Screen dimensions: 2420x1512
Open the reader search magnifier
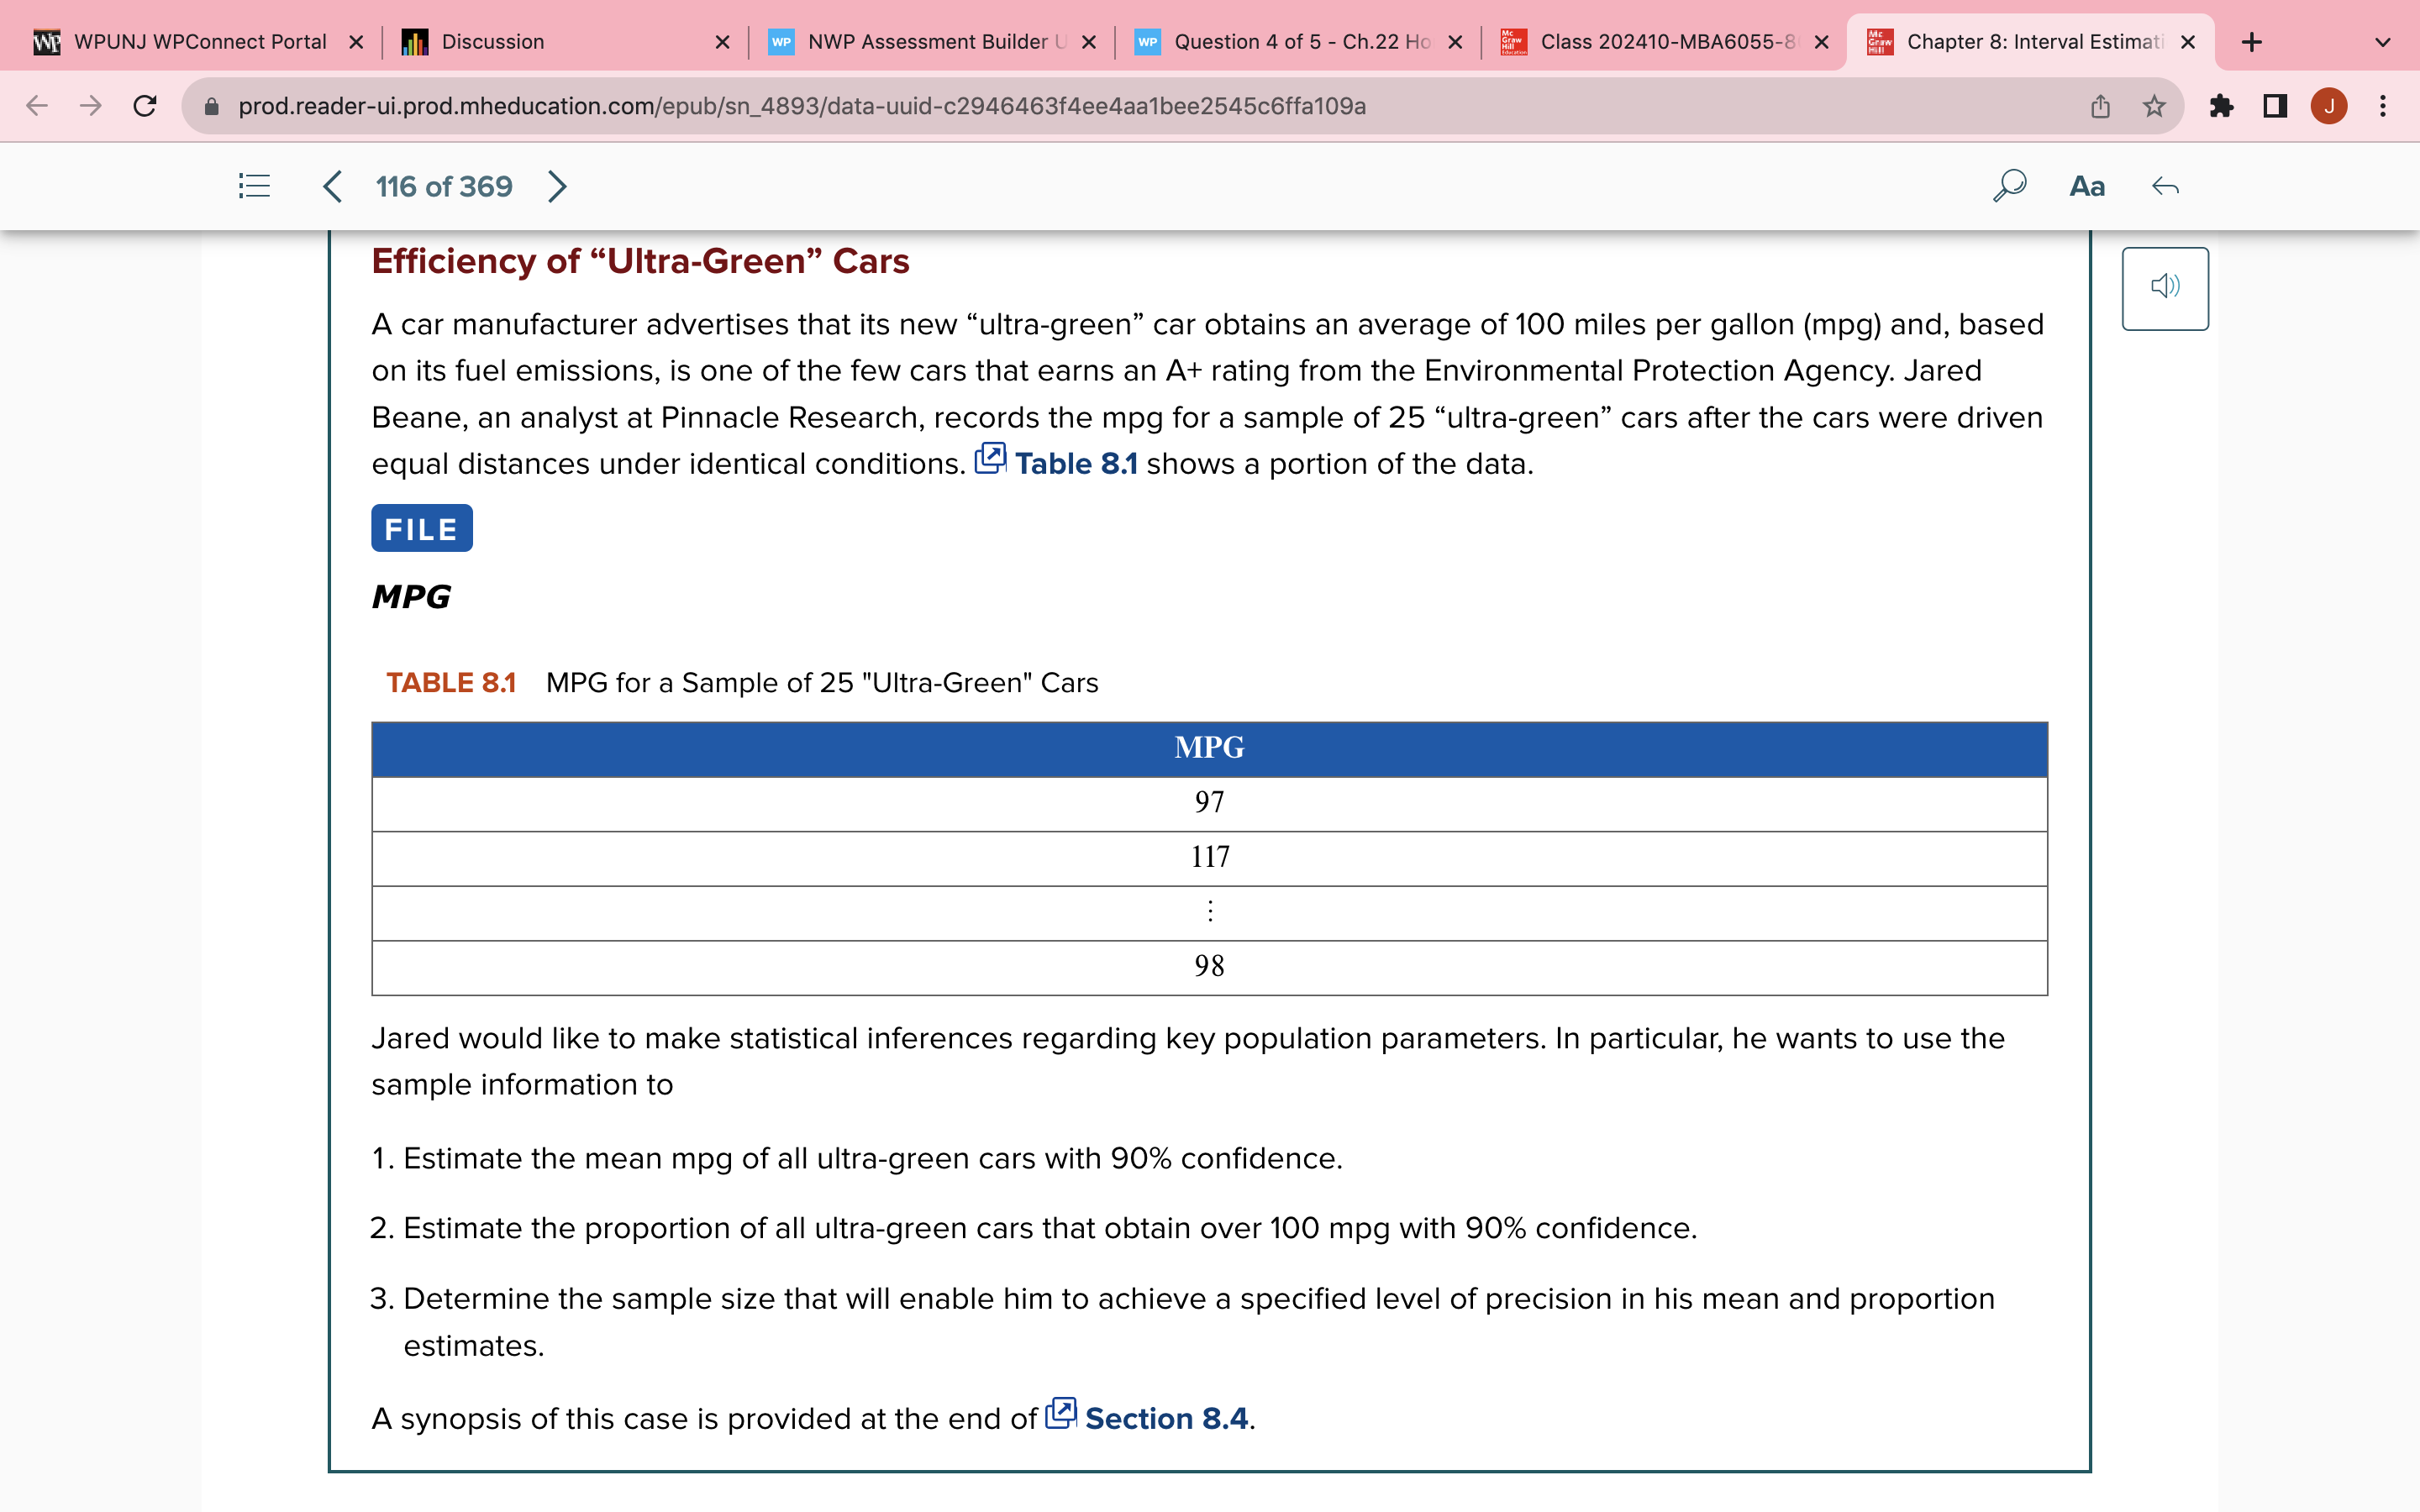pyautogui.click(x=2009, y=186)
